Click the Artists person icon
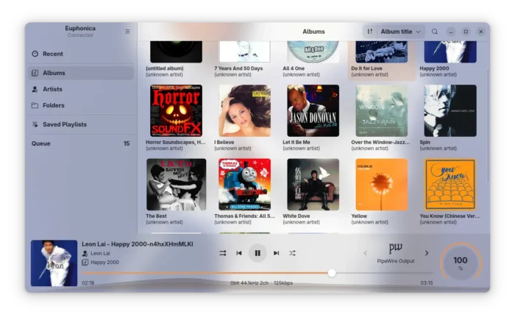515x320 pixels. (35, 89)
